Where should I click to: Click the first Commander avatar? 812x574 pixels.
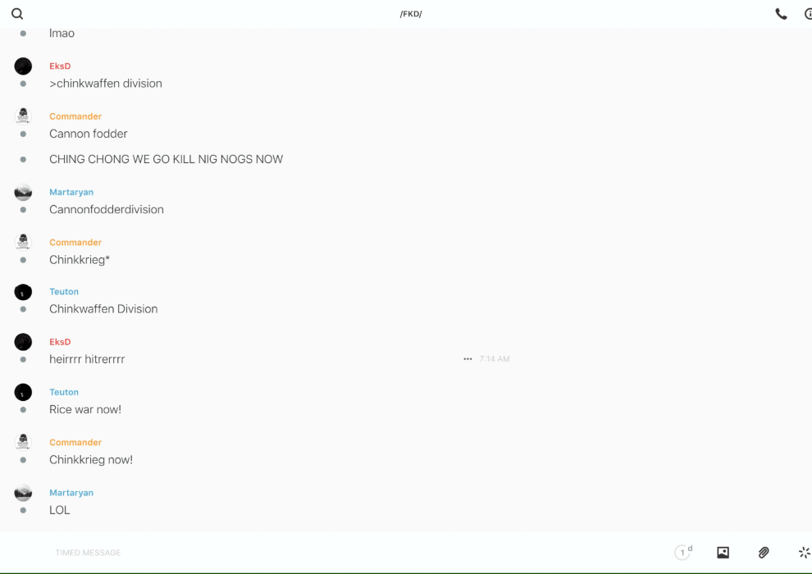coord(23,116)
